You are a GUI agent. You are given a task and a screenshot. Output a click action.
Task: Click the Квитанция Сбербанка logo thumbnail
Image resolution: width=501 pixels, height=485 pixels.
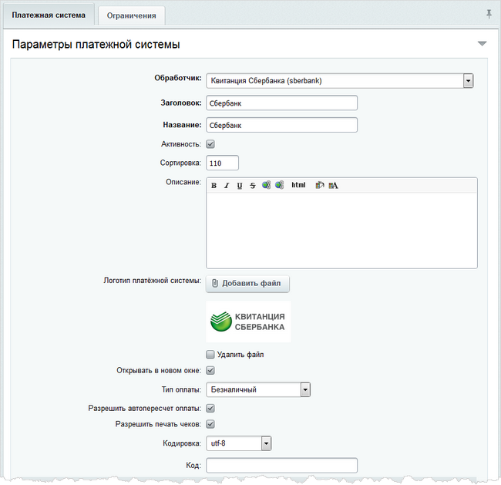click(x=248, y=322)
